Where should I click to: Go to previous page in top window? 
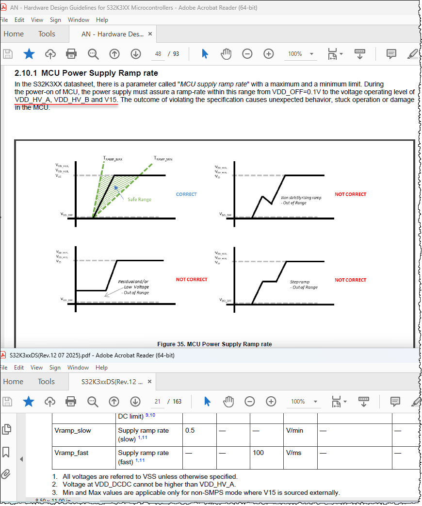[x=114, y=54]
